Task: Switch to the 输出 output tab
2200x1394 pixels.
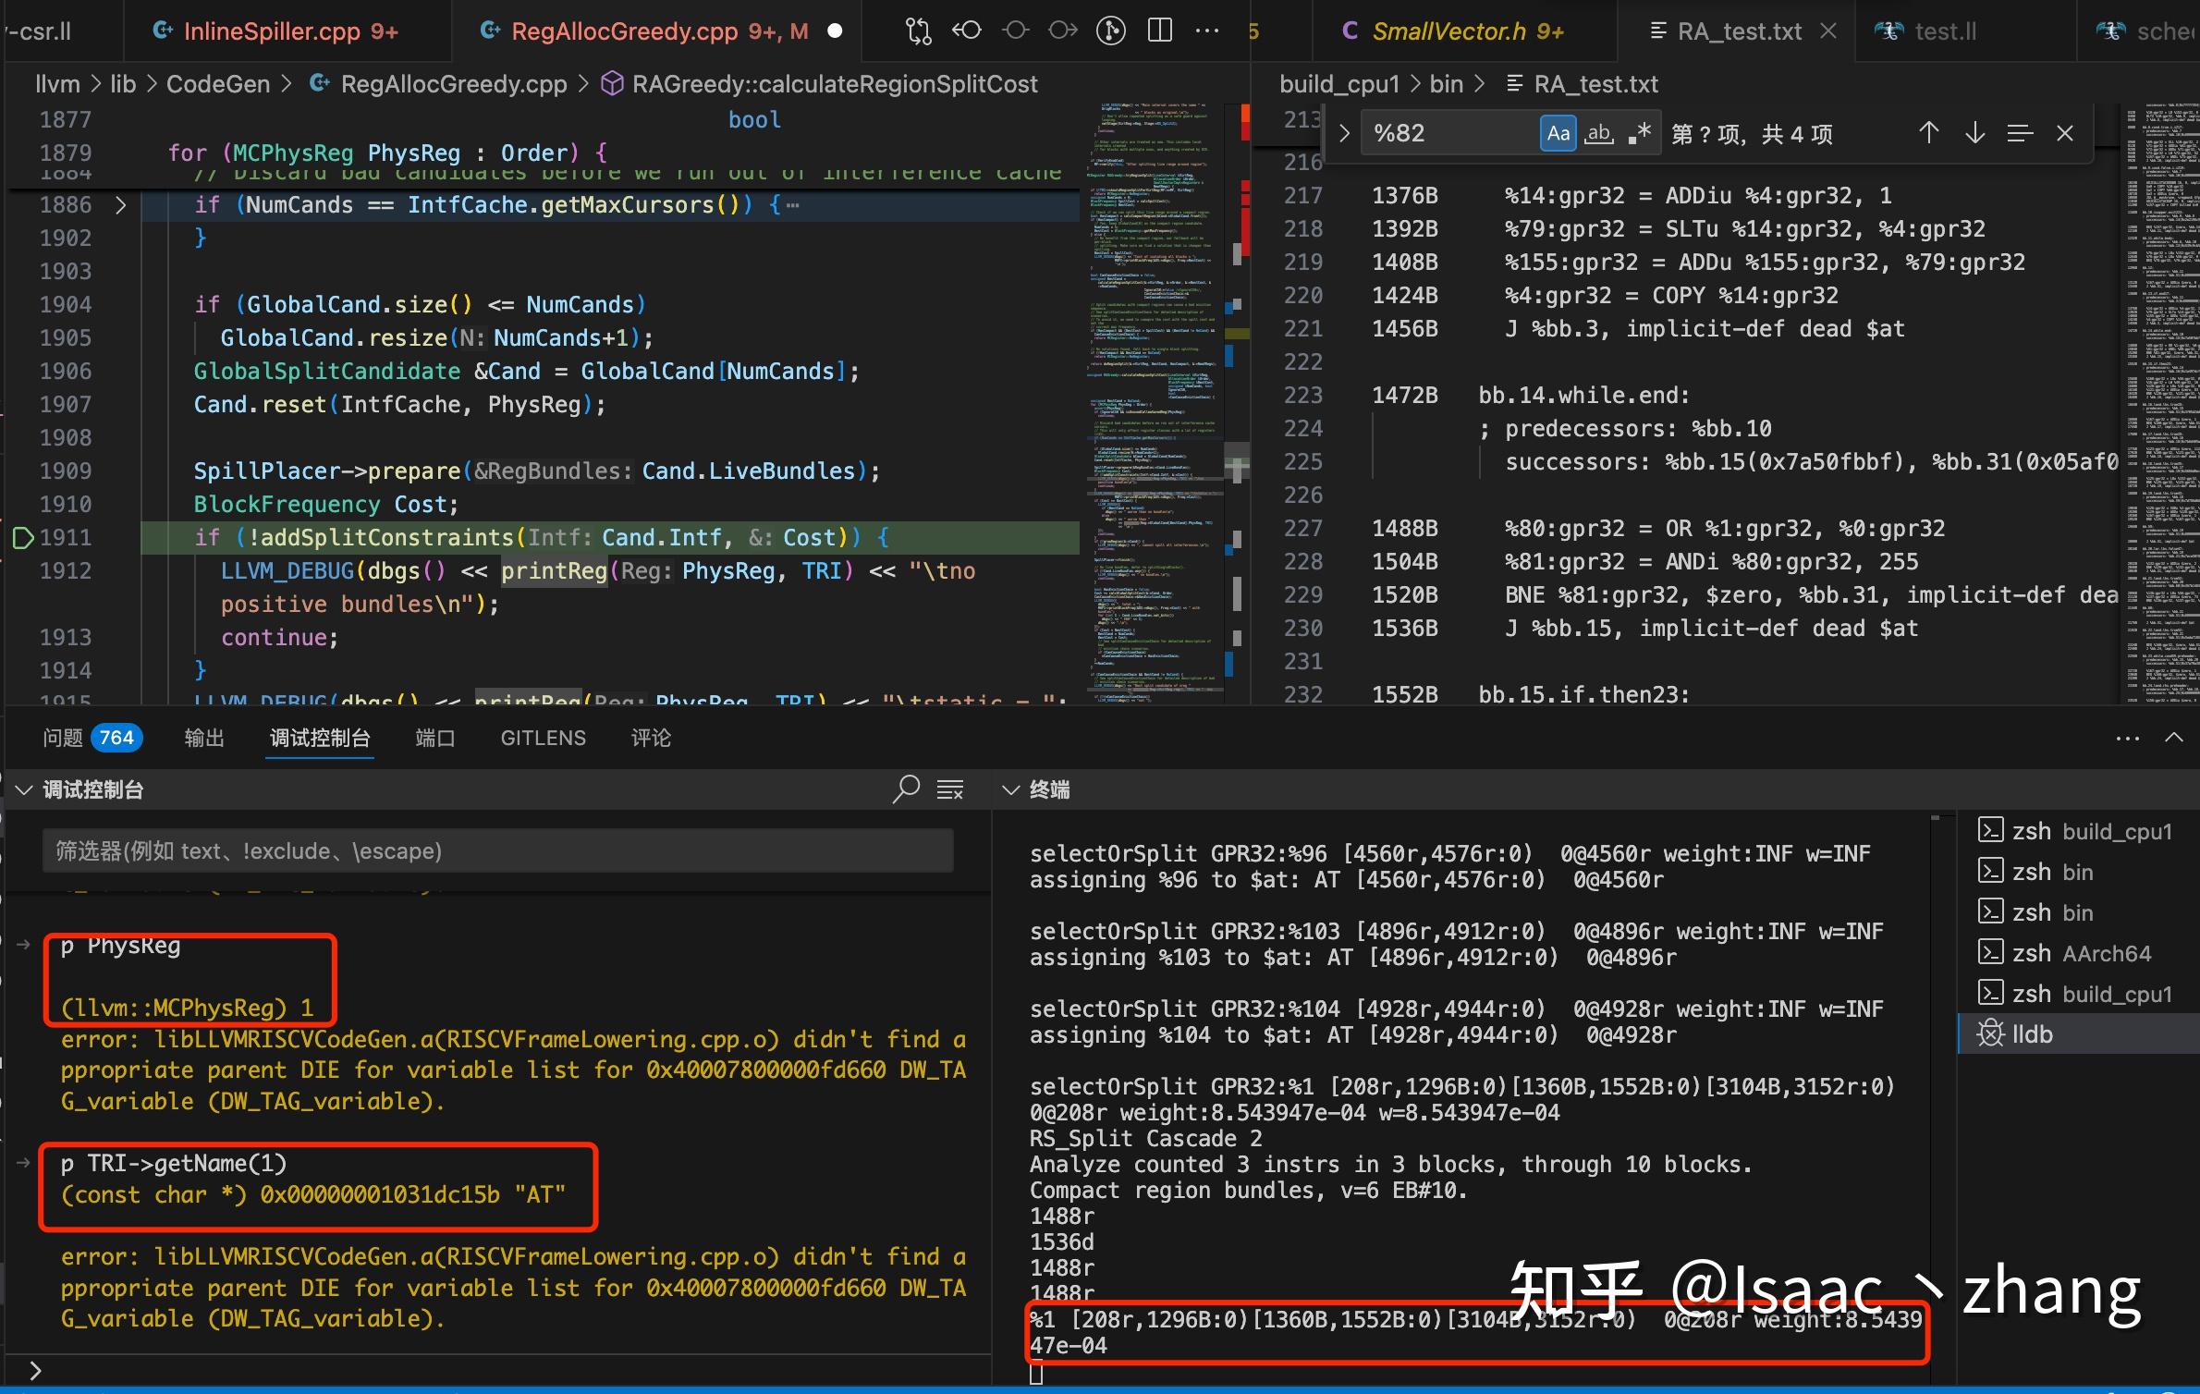Action: point(204,738)
